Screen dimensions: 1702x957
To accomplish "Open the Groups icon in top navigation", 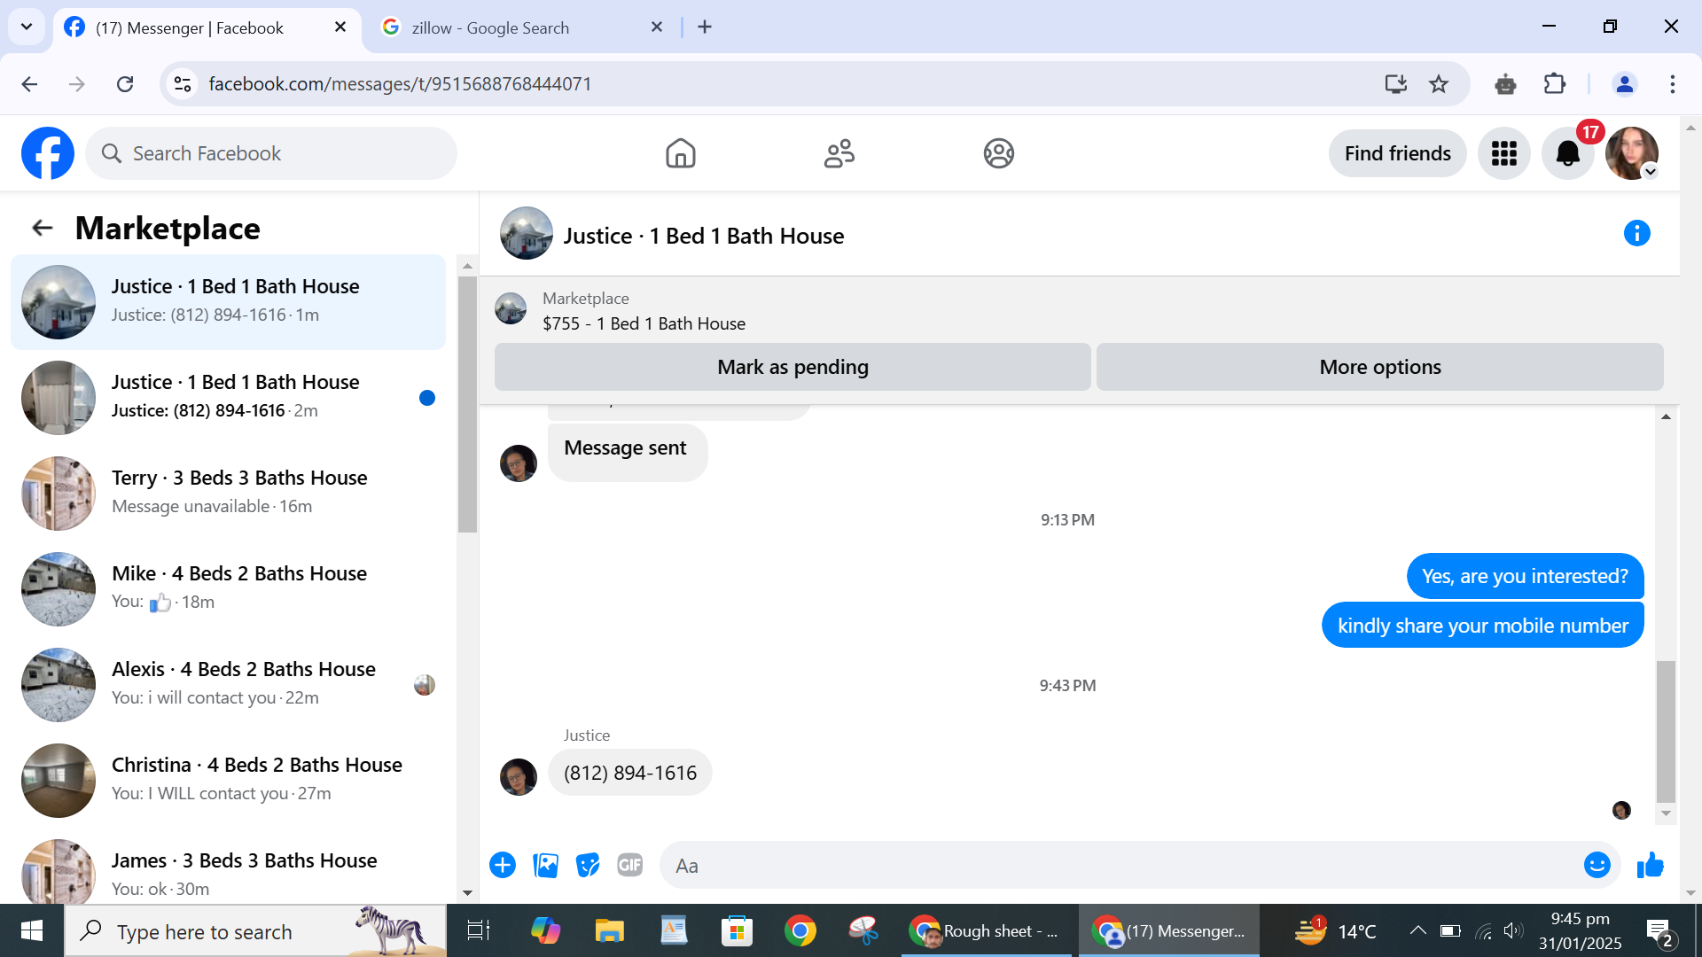I will pos(999,153).
